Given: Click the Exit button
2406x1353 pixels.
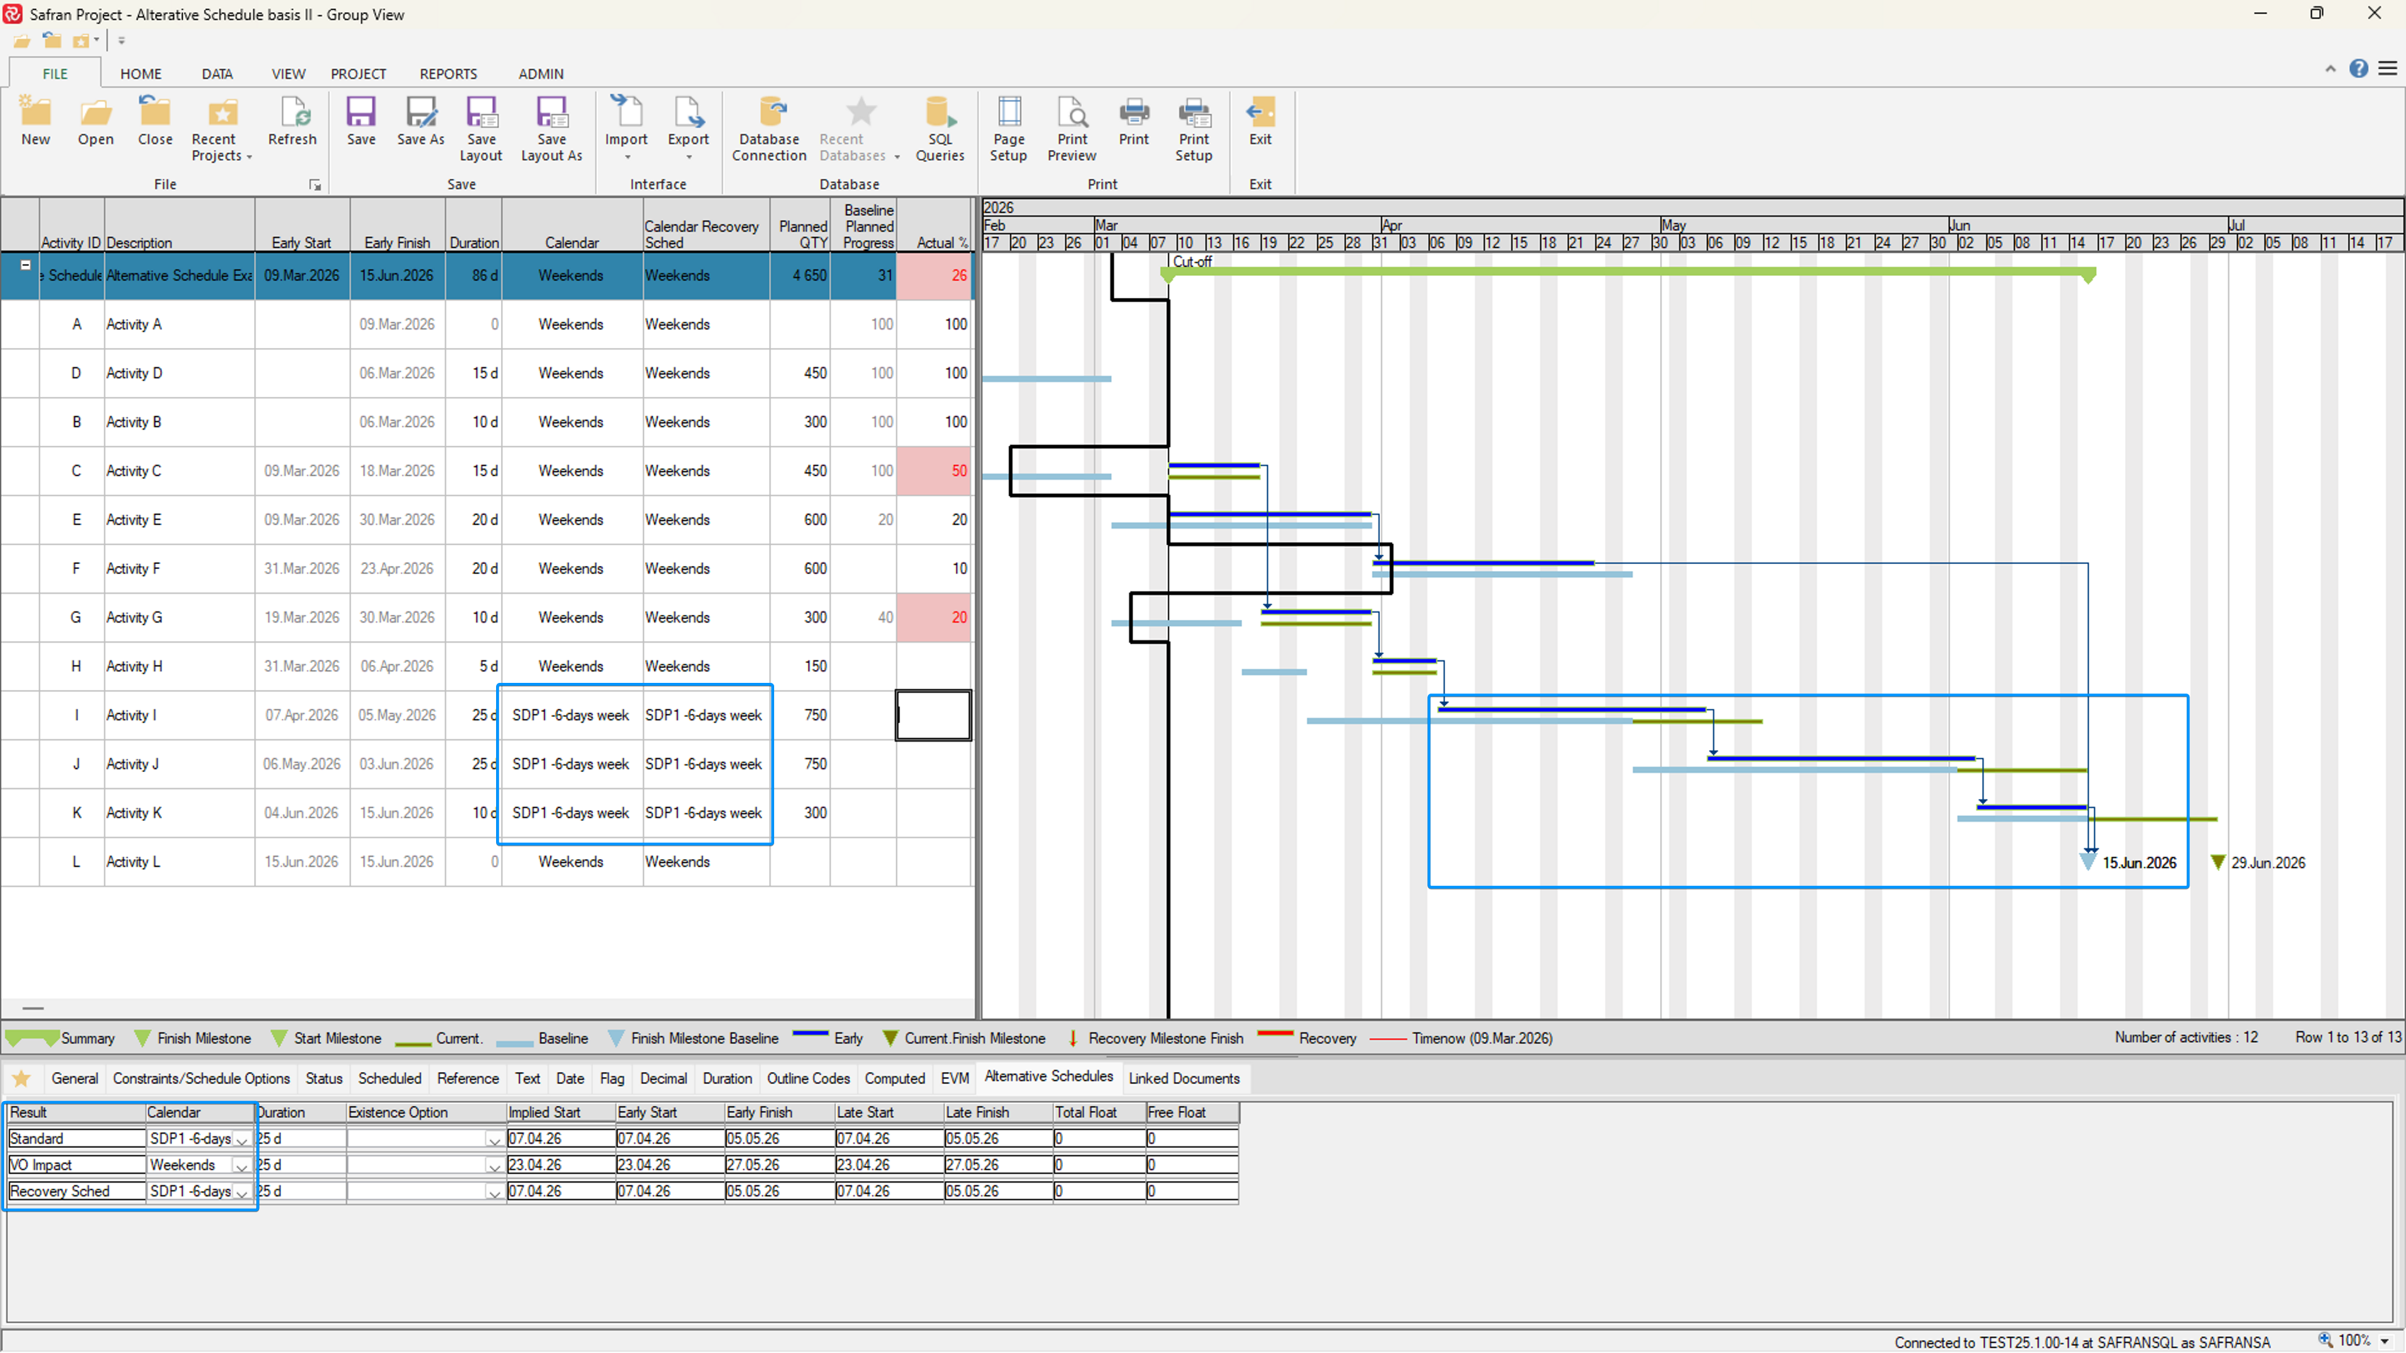Looking at the screenshot, I should click(x=1259, y=122).
